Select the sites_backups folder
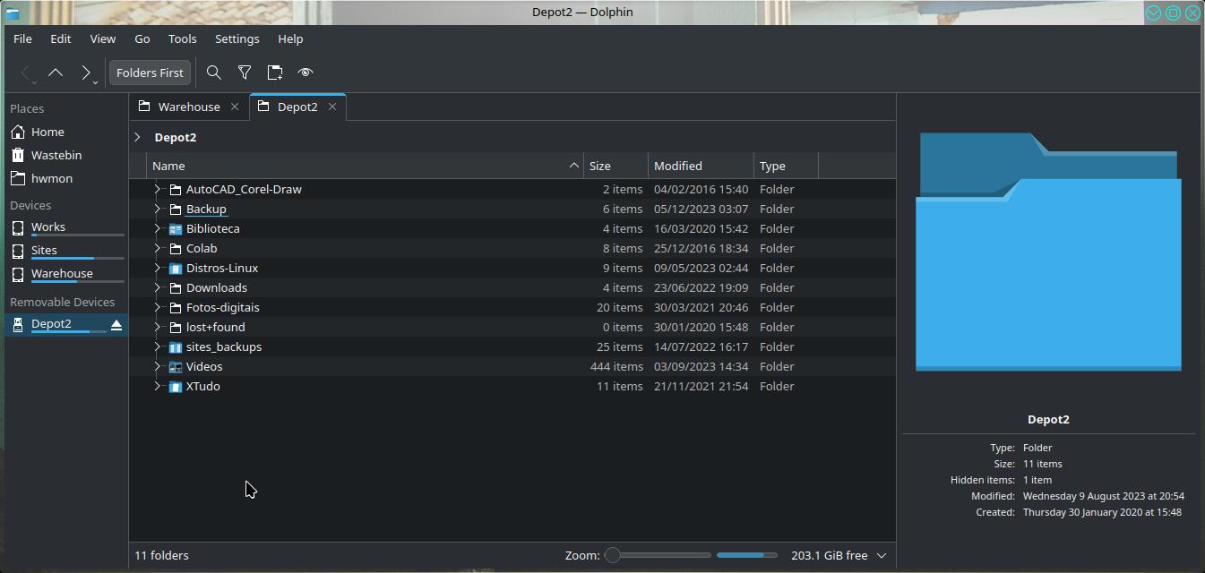The width and height of the screenshot is (1205, 573). click(223, 346)
